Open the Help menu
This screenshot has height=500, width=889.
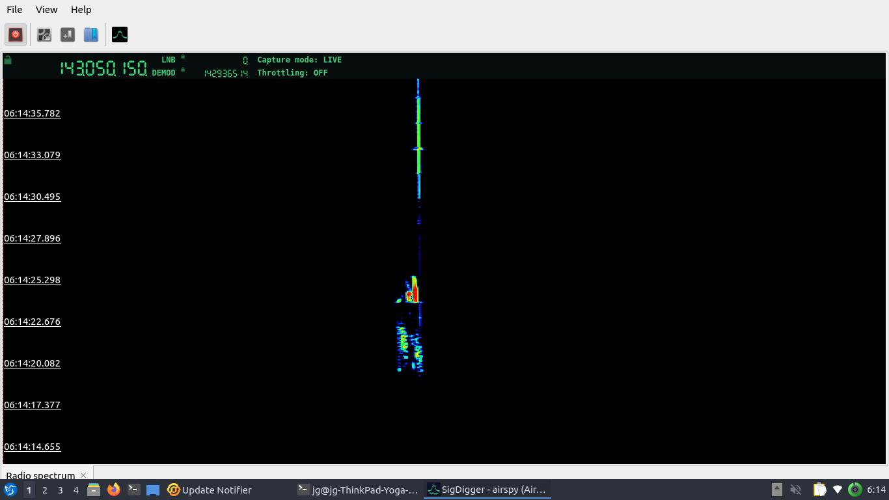coord(81,10)
